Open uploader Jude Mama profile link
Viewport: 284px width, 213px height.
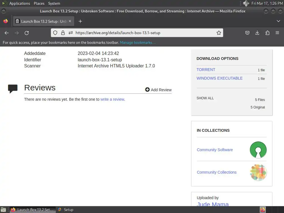coord(213,204)
